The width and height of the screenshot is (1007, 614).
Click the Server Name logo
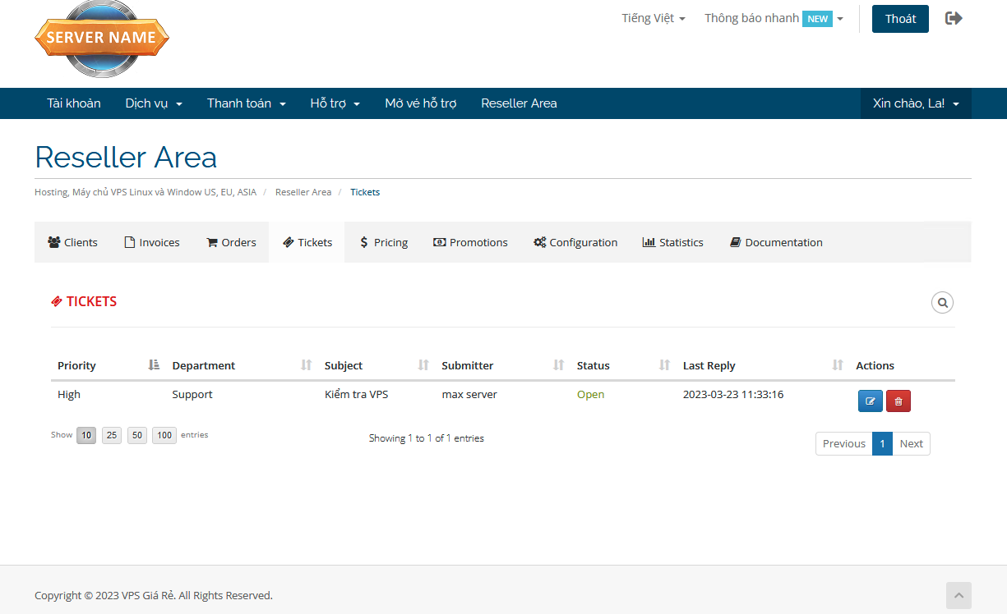[101, 38]
